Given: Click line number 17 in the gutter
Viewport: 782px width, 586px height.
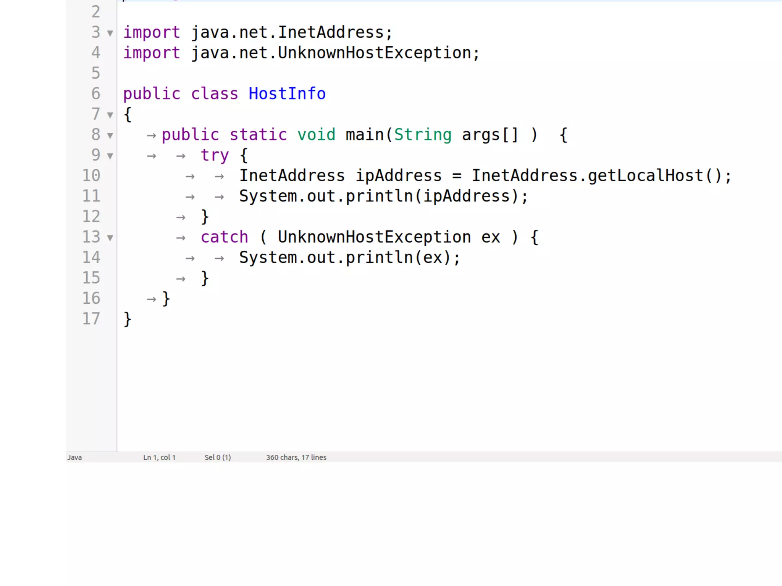Looking at the screenshot, I should click(x=91, y=319).
